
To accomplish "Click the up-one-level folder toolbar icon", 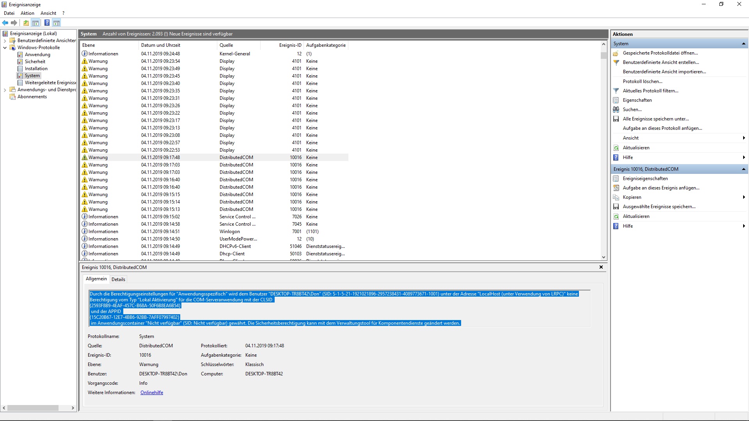I will [26, 23].
